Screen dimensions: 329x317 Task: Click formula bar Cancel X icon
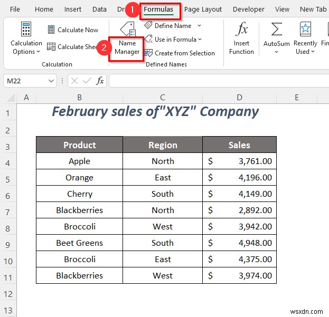[74, 81]
